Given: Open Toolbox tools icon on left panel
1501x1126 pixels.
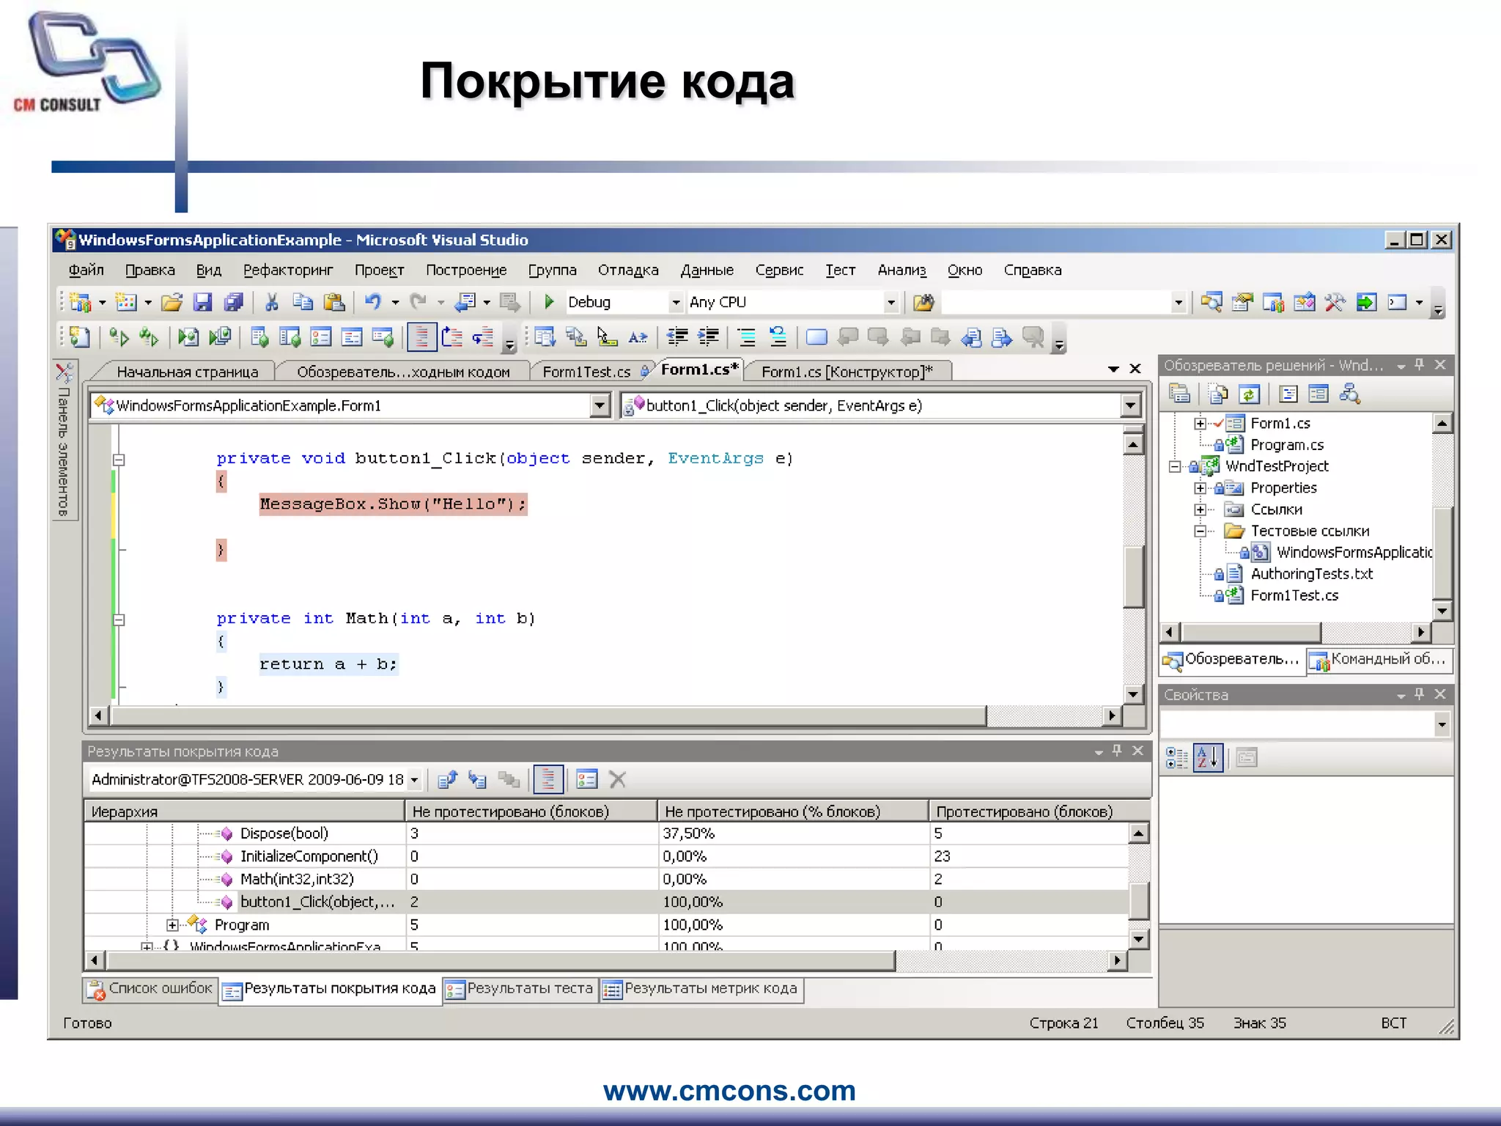Looking at the screenshot, I should (64, 373).
